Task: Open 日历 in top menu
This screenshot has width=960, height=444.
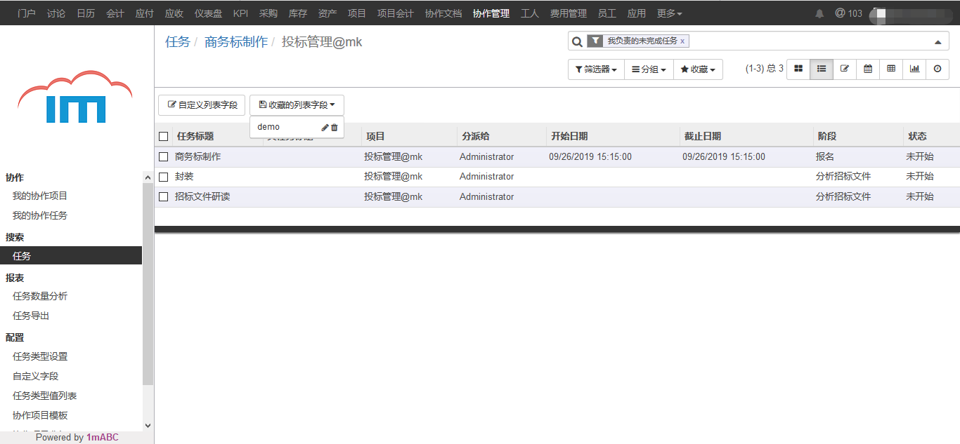Action: point(86,13)
